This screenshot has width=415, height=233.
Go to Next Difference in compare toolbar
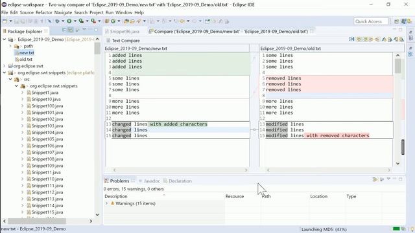tap(384, 39)
